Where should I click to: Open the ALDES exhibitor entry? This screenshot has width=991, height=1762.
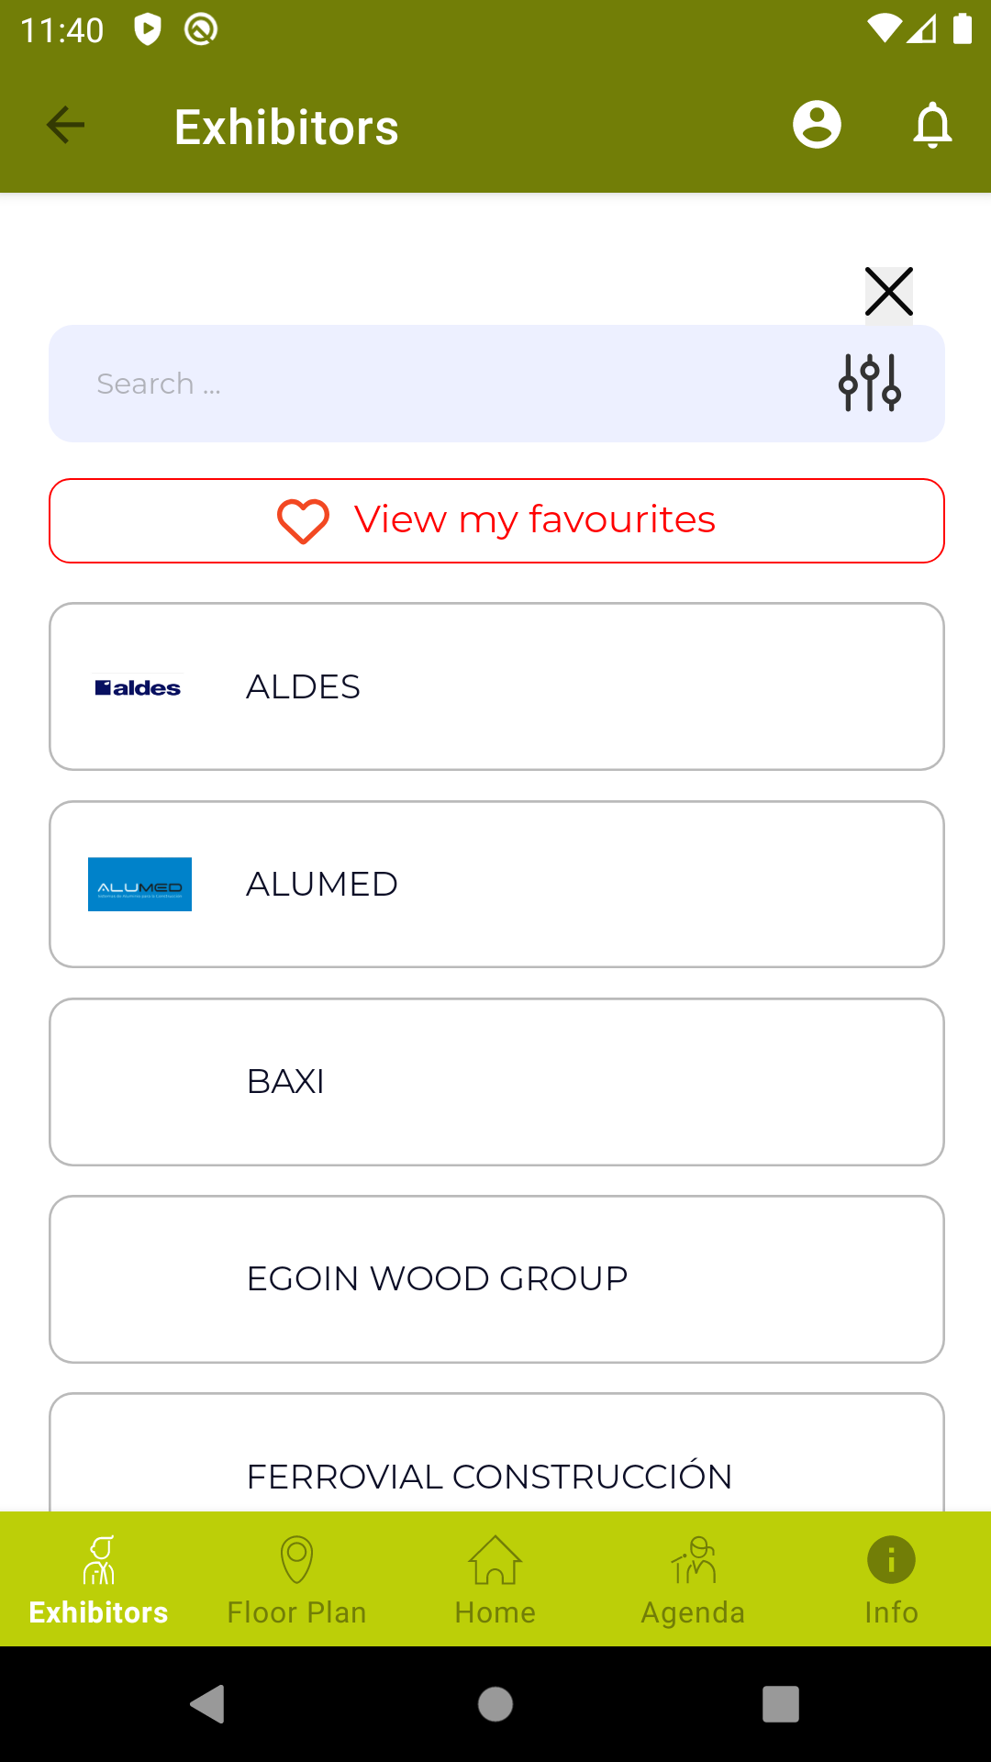(x=496, y=686)
